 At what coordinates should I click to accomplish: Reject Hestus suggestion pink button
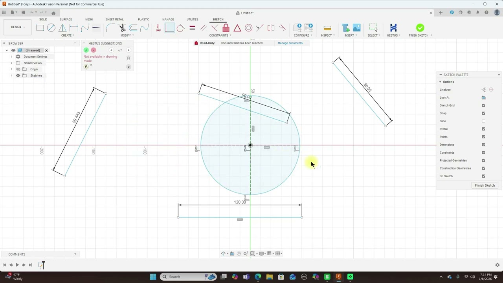point(94,50)
